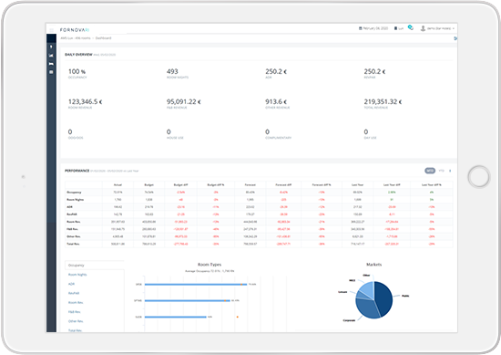Click the location pin sidebar icon

pos(51,47)
